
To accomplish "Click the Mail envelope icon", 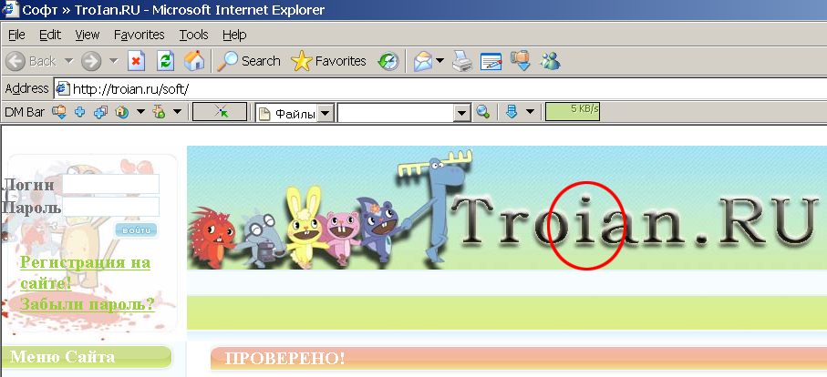I will [x=423, y=61].
